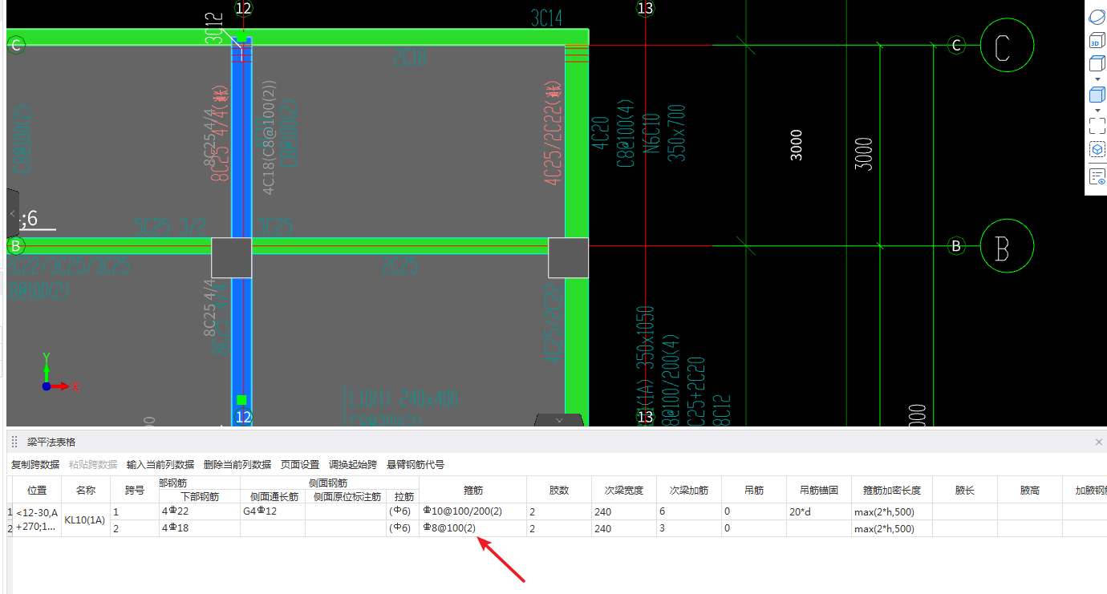Click stirrup cell ⌀10@100/200(2)
The width and height of the screenshot is (1107, 594).
(472, 511)
